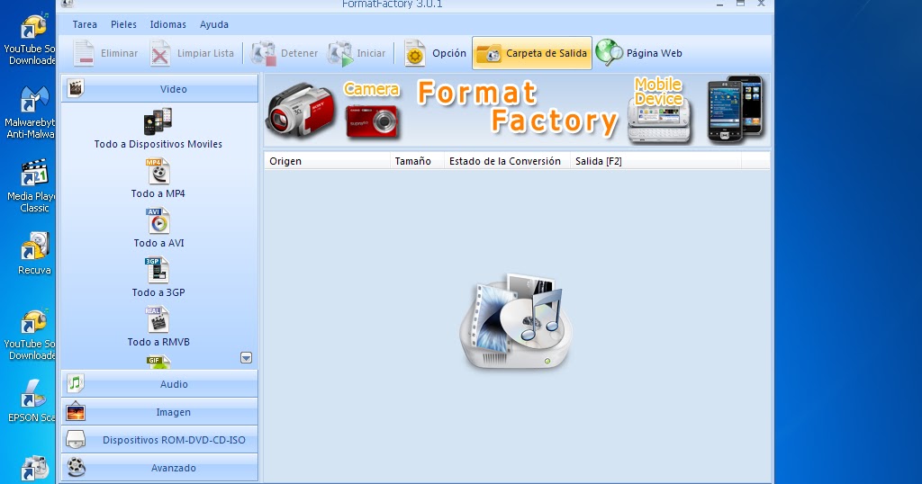Click the Tamaño column header

click(x=417, y=161)
